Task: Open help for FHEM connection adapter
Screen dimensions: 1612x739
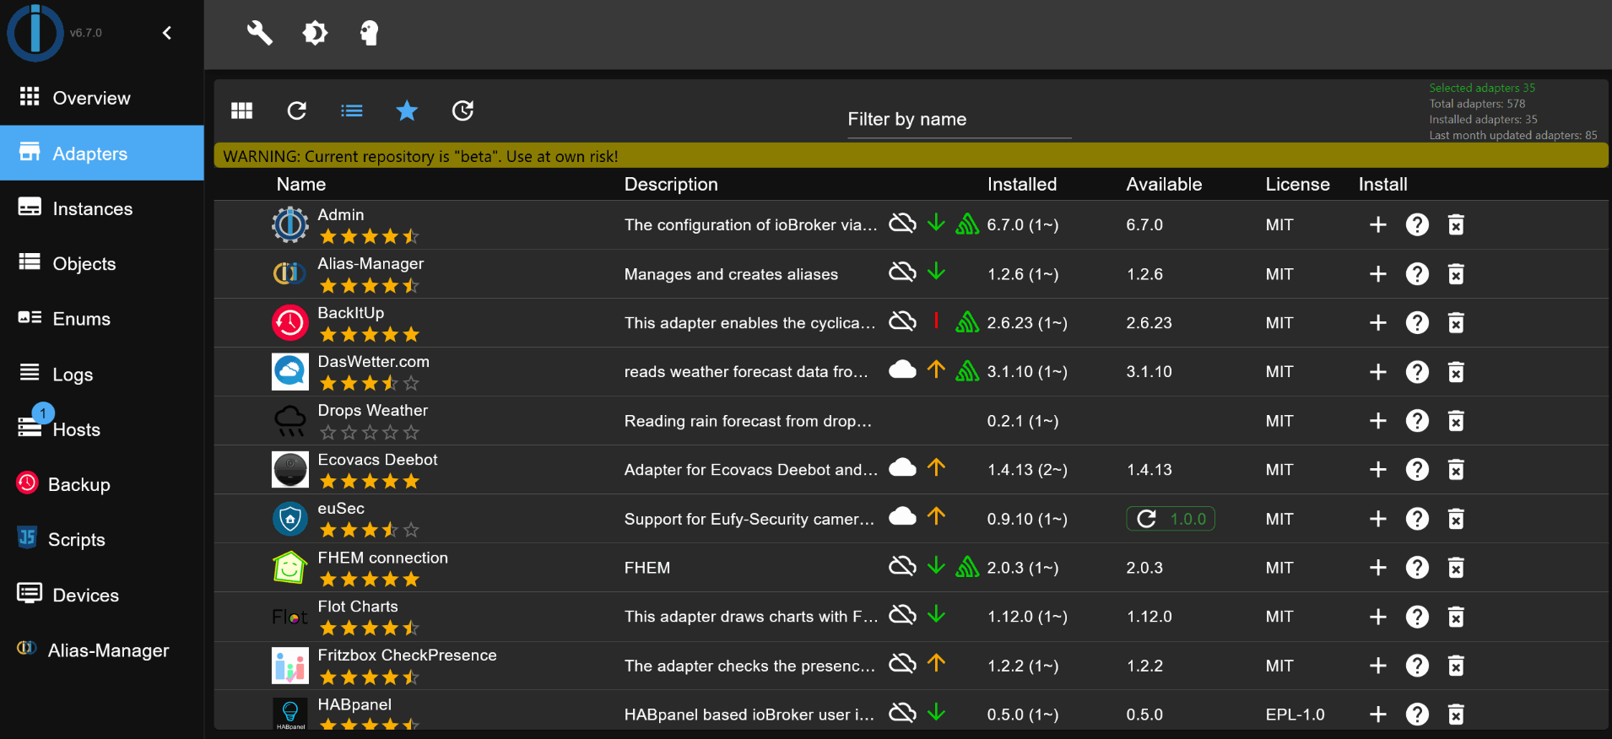Action: (x=1417, y=568)
